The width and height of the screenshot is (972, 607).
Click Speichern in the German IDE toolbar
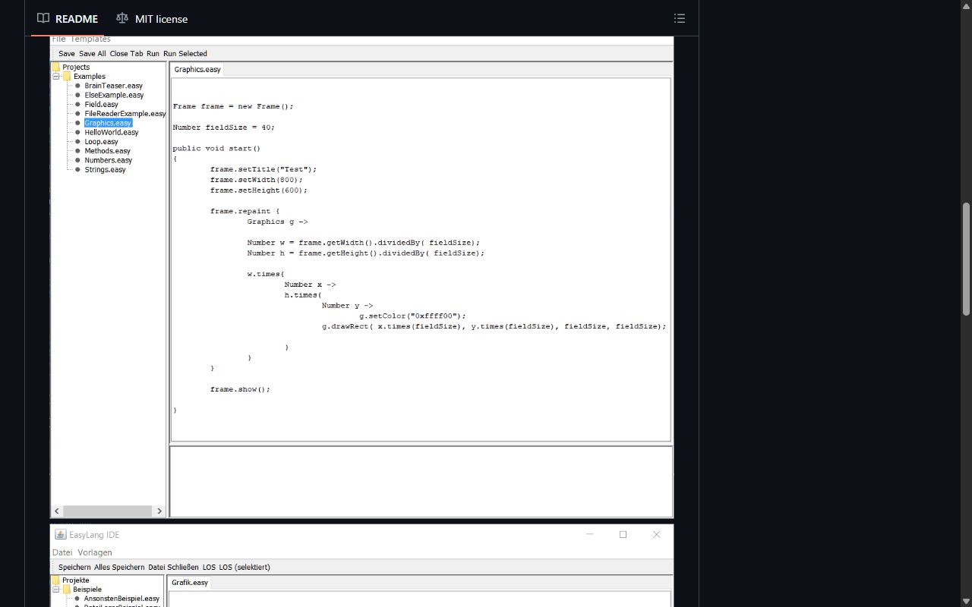point(74,567)
